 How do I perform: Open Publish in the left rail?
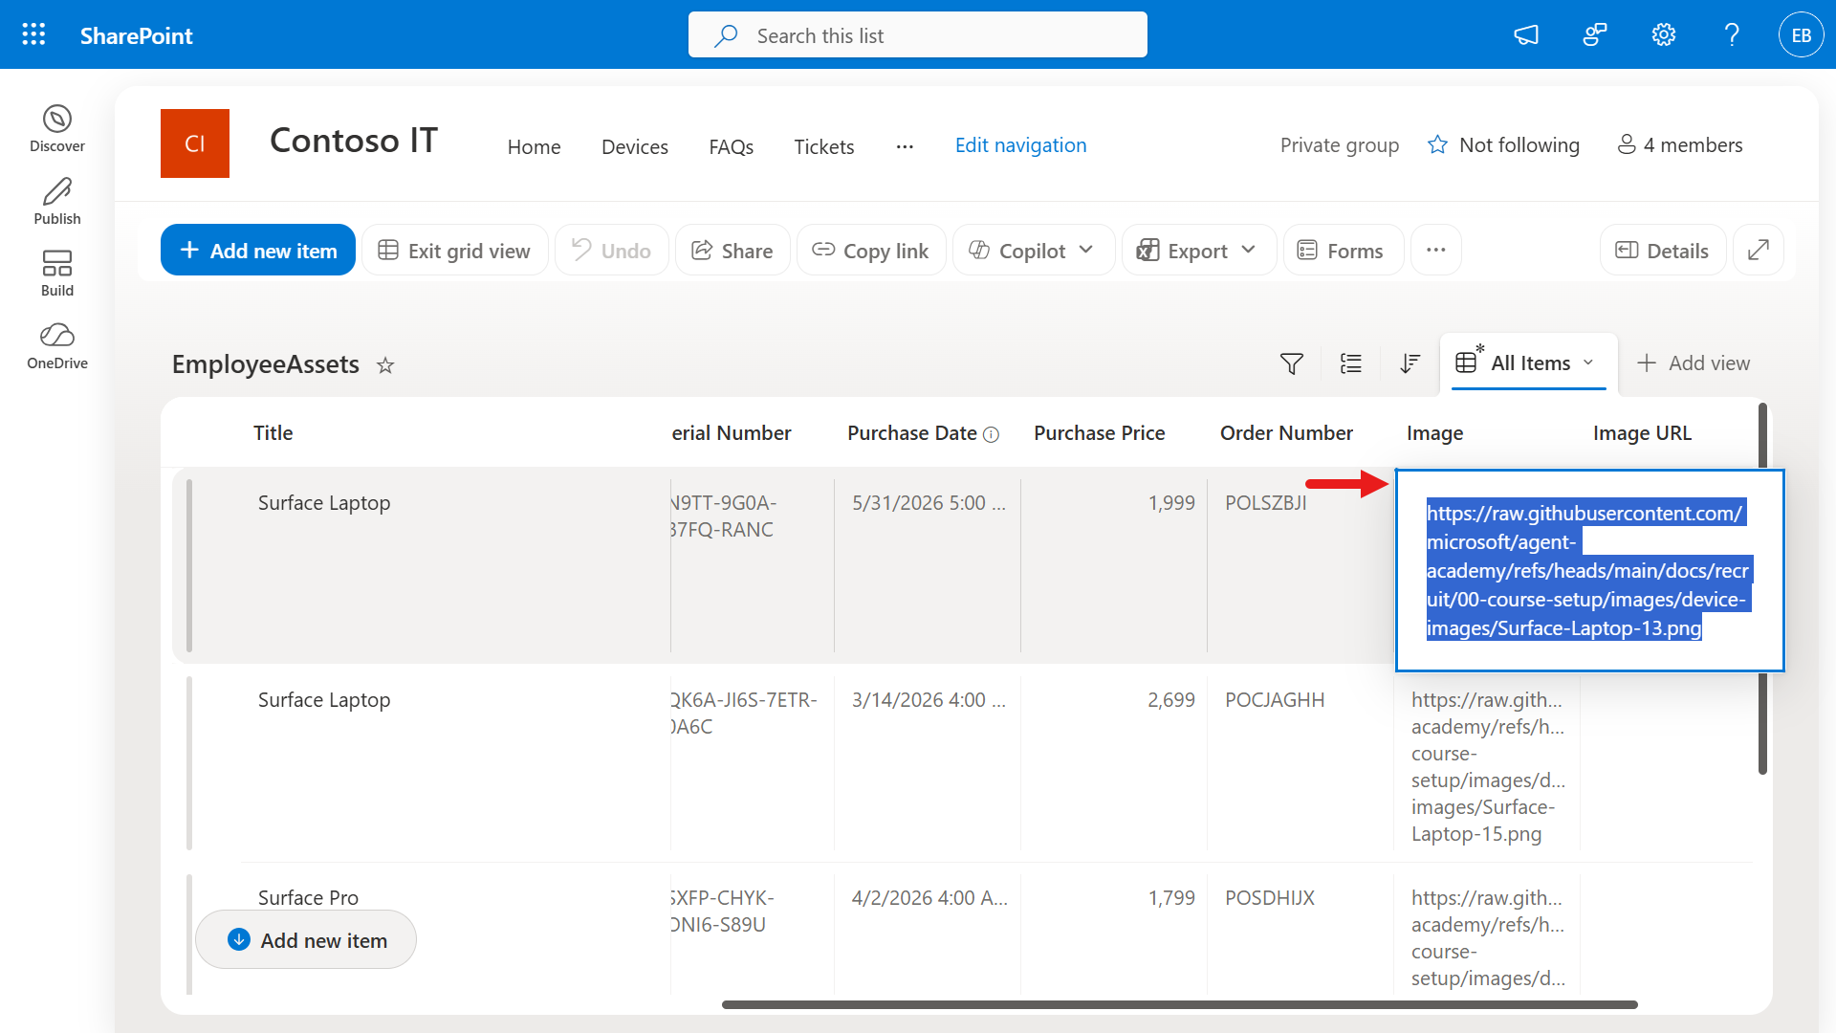57,202
